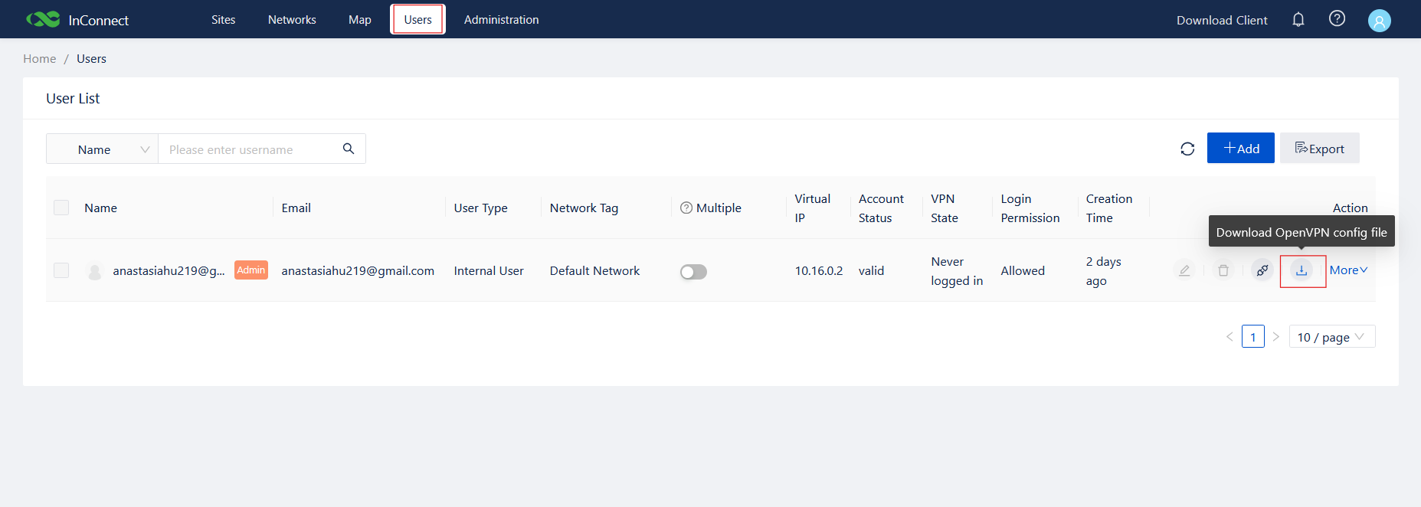Click the Download Client link
This screenshot has width=1421, height=507.
click(1222, 20)
